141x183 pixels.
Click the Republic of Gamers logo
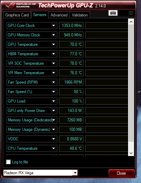(21, 5)
